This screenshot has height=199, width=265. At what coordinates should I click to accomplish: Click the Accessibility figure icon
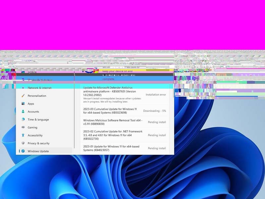click(x=23, y=135)
